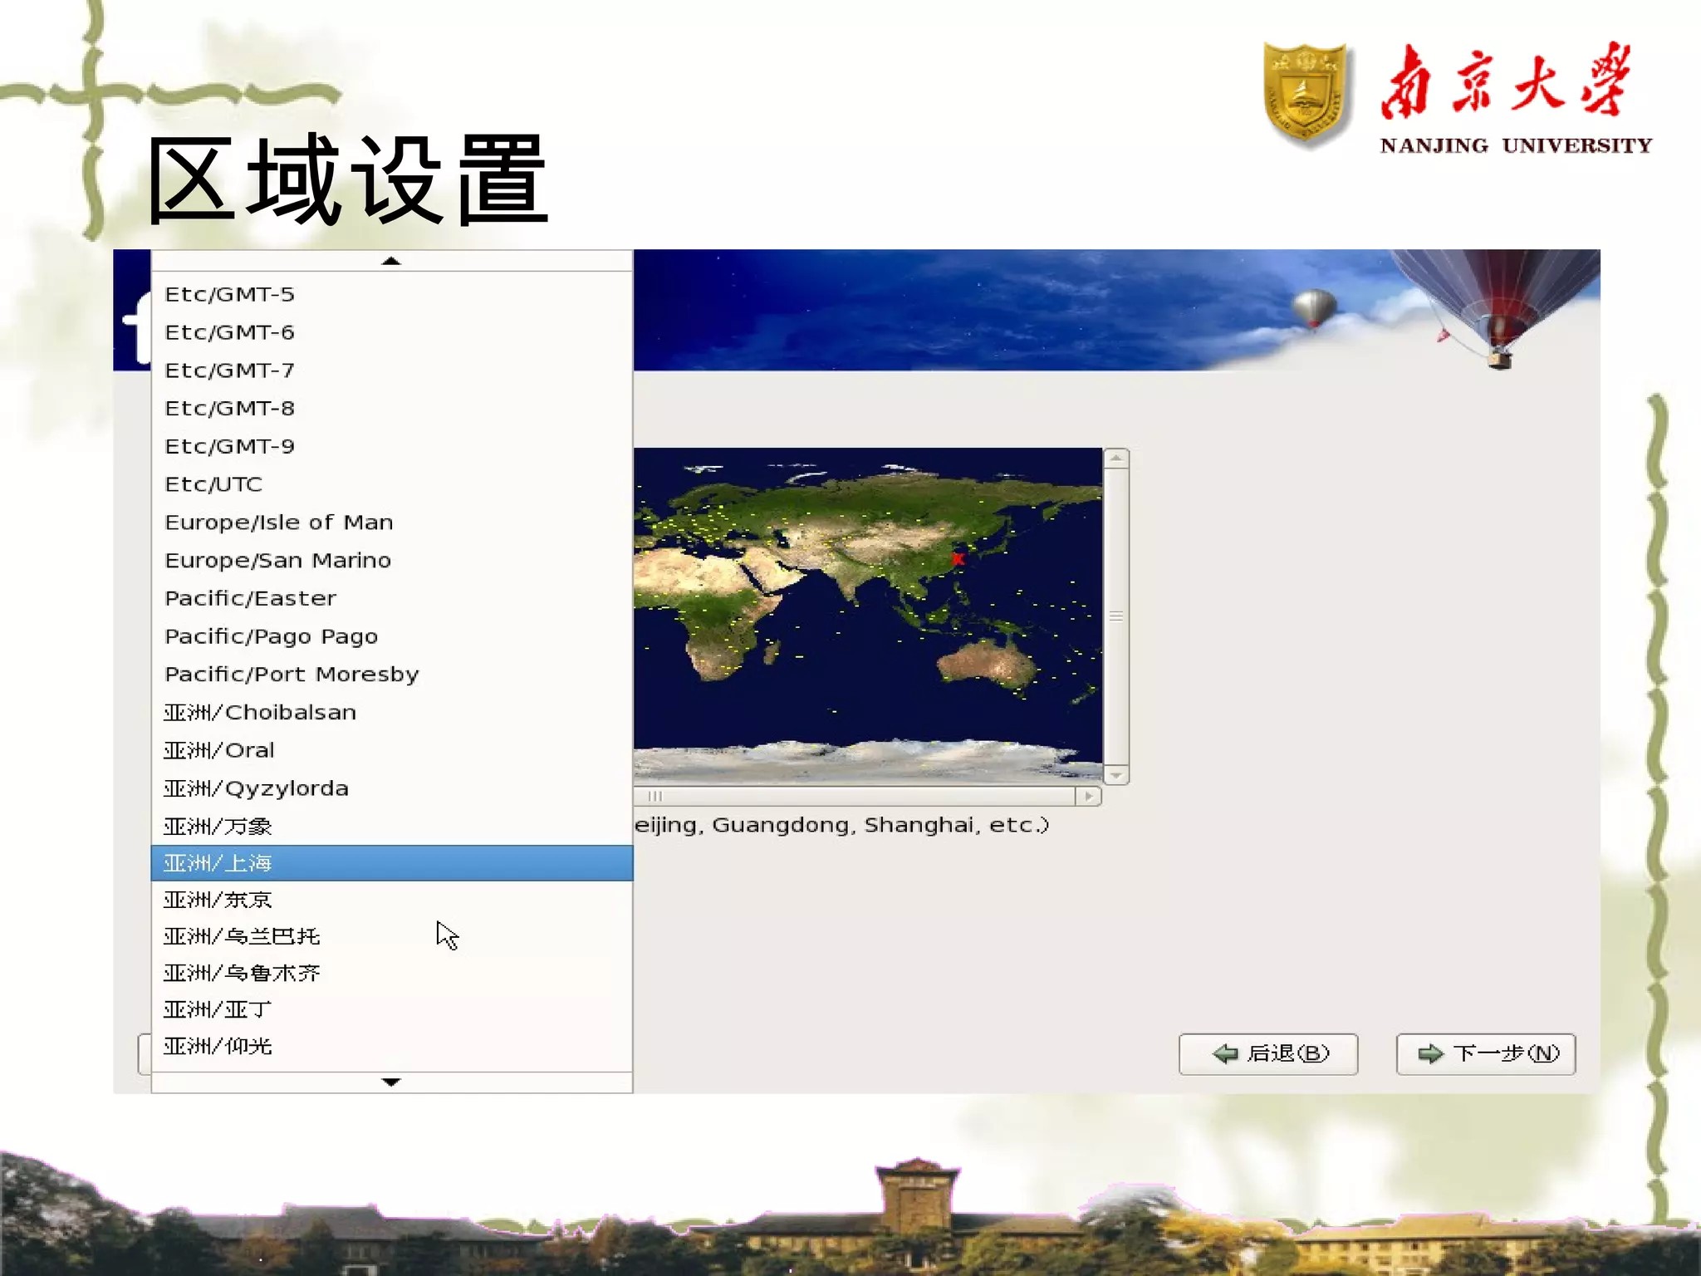Click the horizontal scrollbar thumb below map
This screenshot has height=1276, width=1701.
coord(855,796)
